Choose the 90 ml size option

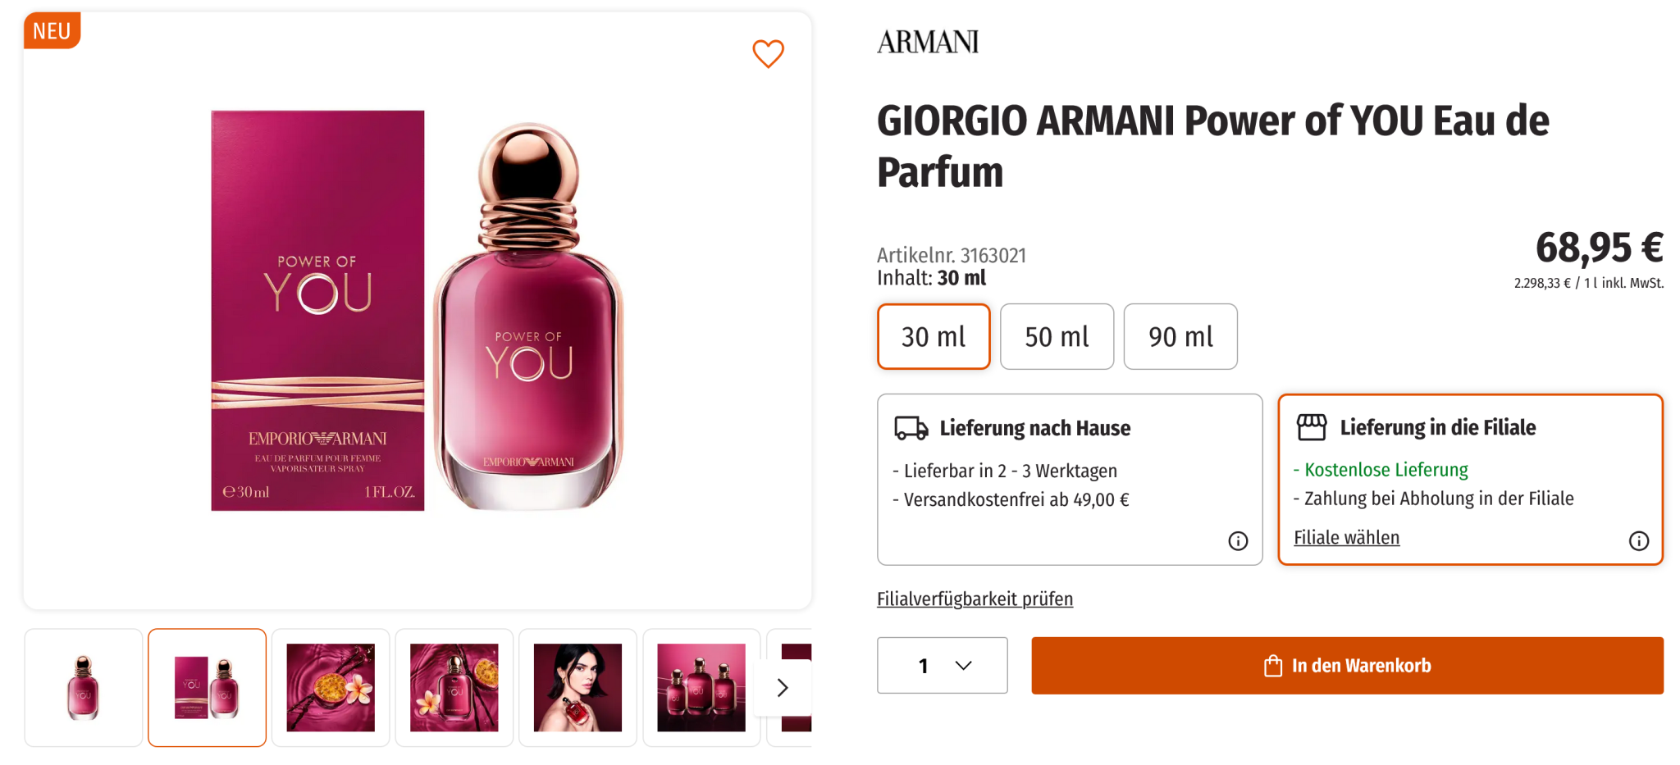coord(1180,337)
